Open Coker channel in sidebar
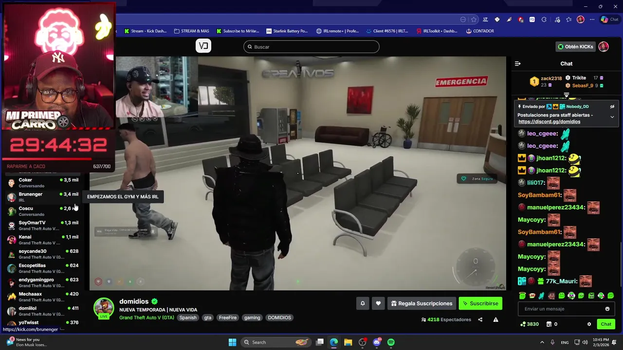The height and width of the screenshot is (350, 623). [x=42, y=183]
